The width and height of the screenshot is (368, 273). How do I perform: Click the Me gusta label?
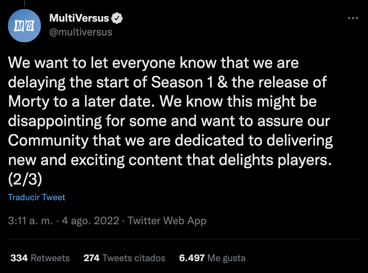click(226, 258)
